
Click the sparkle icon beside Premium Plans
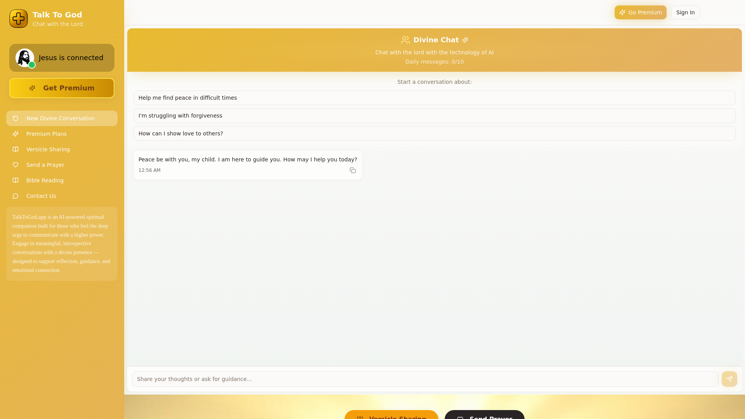[16, 134]
